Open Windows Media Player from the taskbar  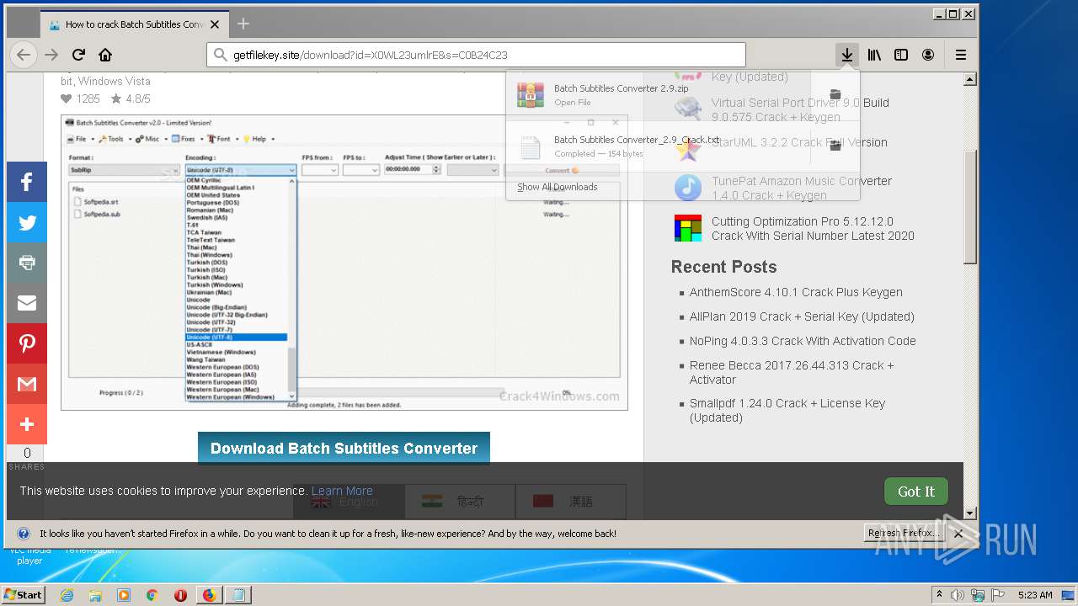click(x=124, y=595)
